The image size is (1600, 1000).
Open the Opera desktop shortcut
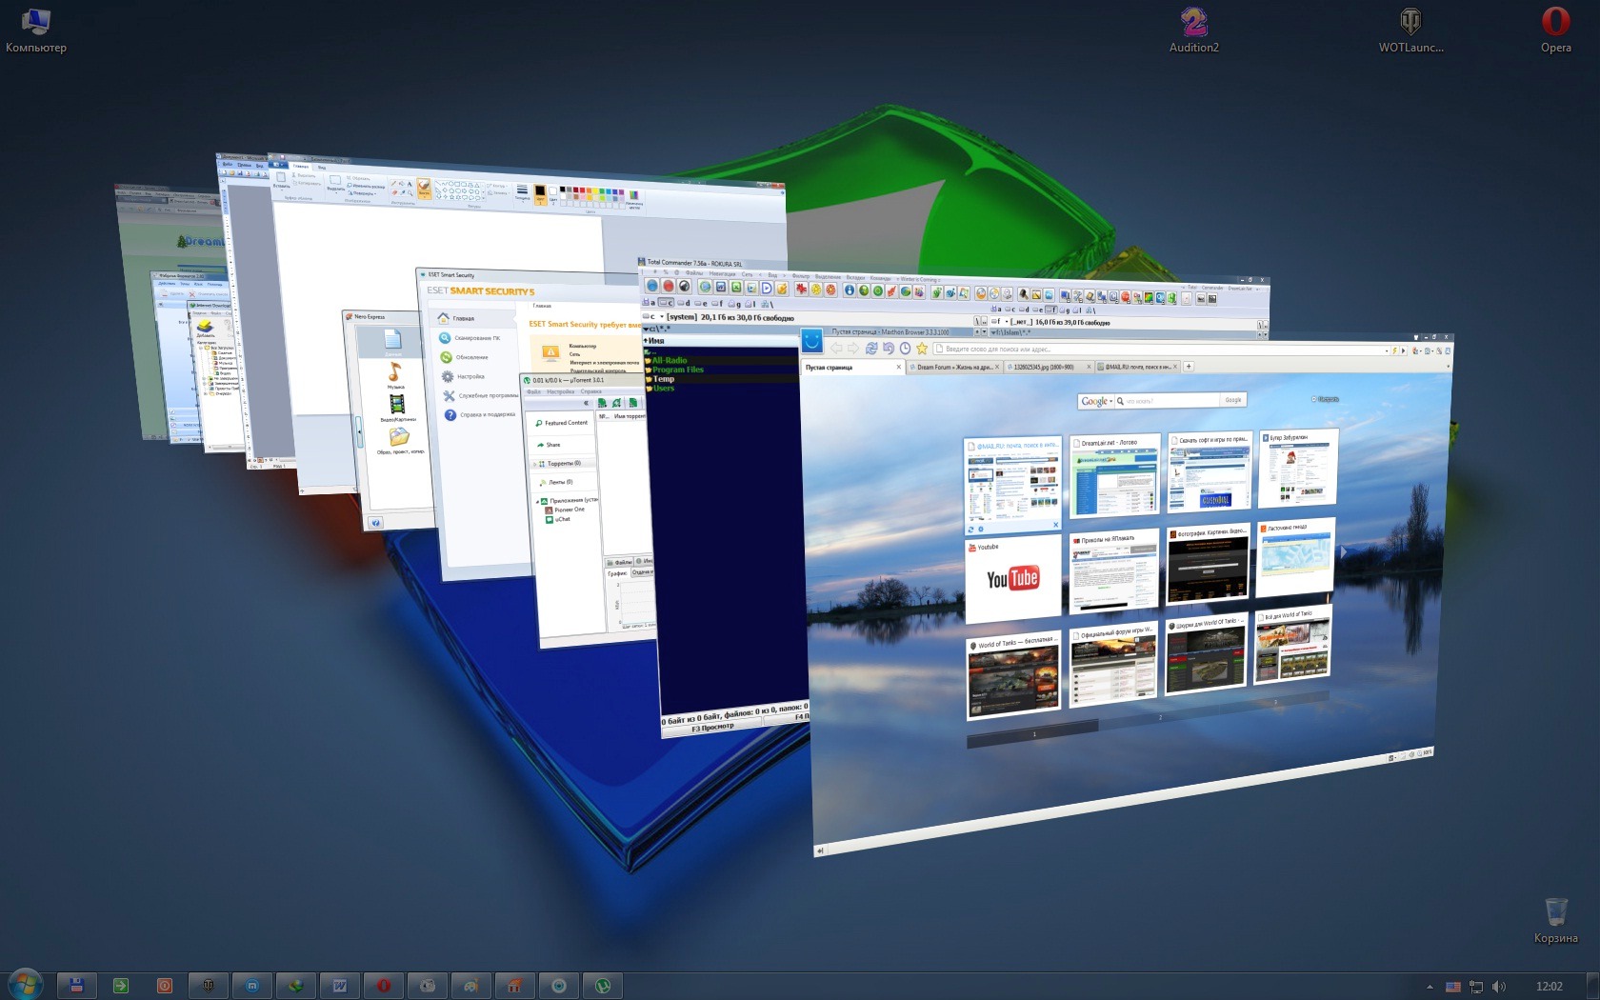point(1555,30)
